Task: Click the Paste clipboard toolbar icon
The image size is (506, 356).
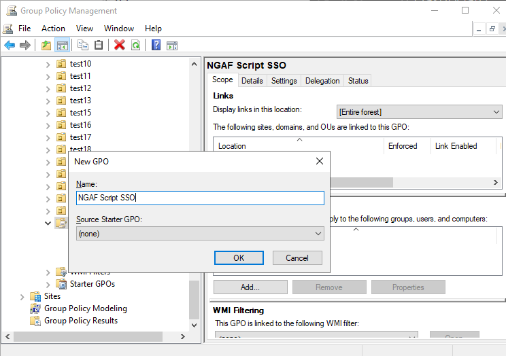Action: (x=99, y=46)
